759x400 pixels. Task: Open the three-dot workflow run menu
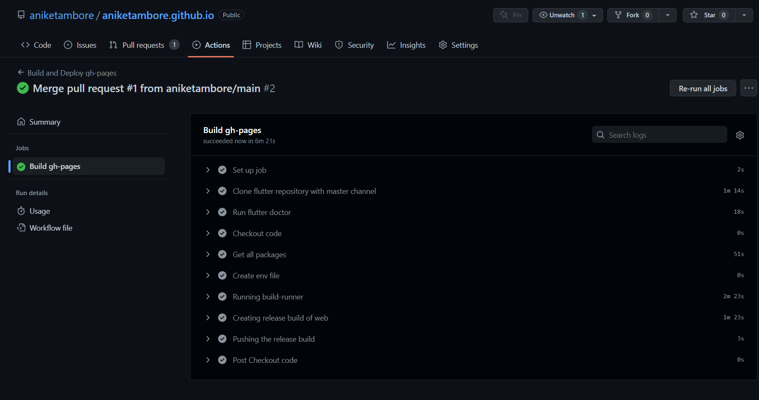tap(748, 88)
